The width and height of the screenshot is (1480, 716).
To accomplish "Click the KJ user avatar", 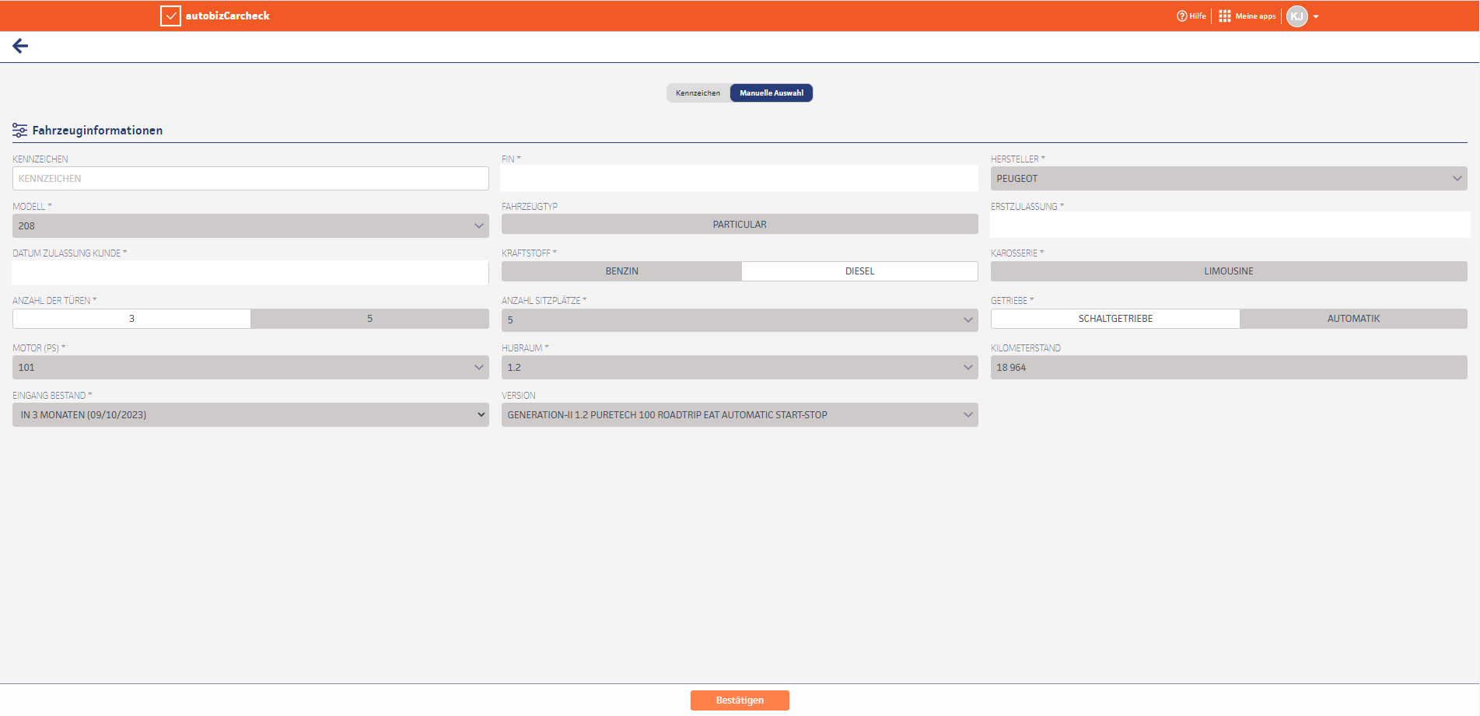I will [1296, 16].
